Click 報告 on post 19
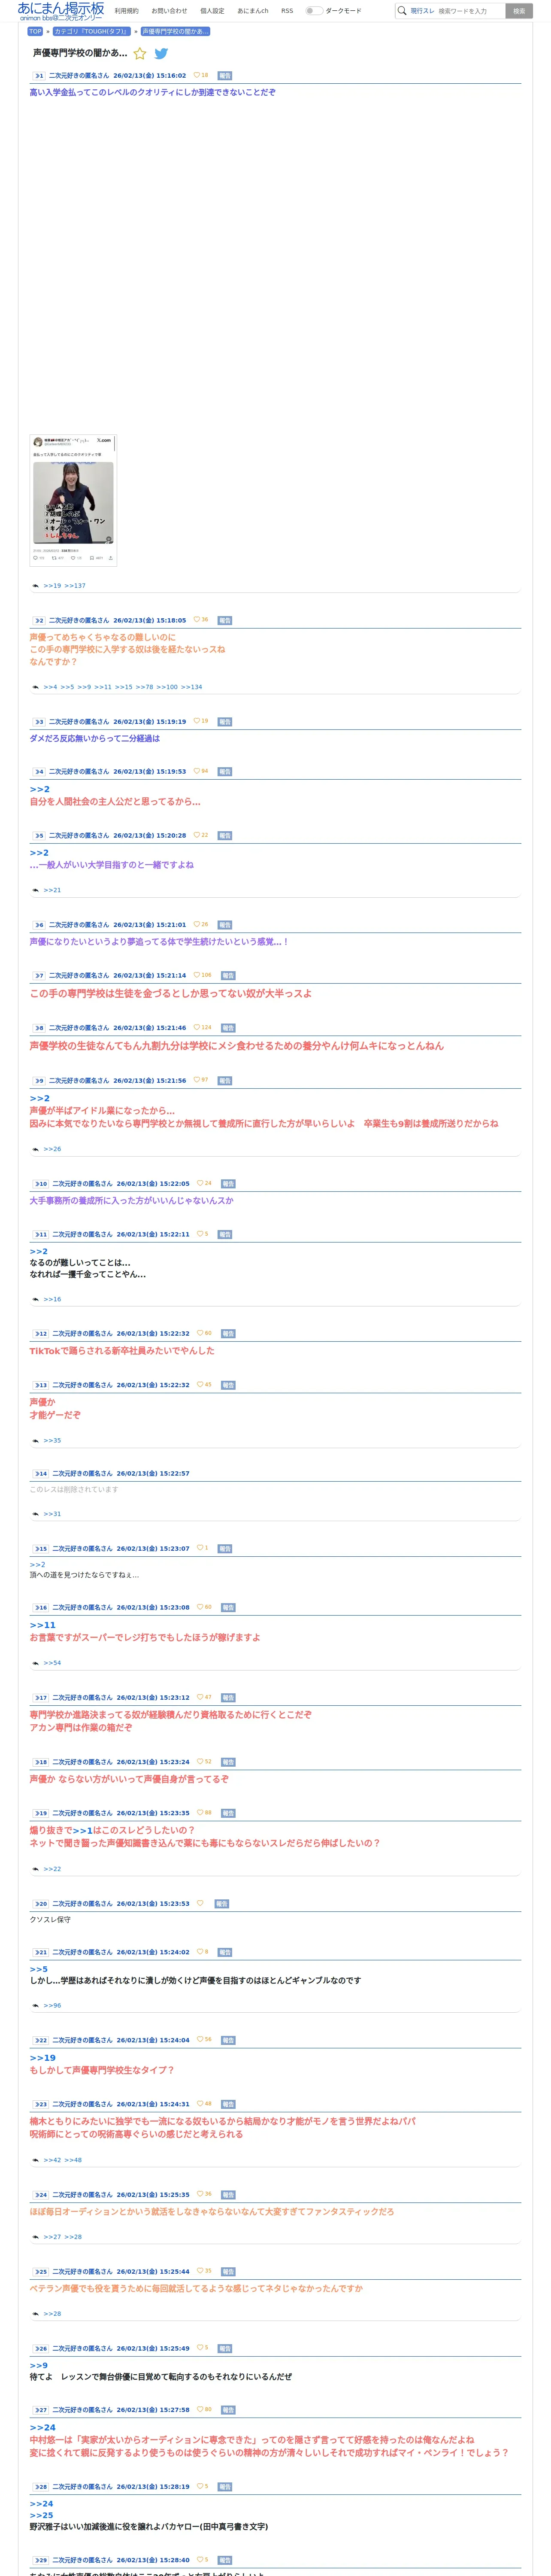This screenshot has width=551, height=2576. coord(228,1813)
